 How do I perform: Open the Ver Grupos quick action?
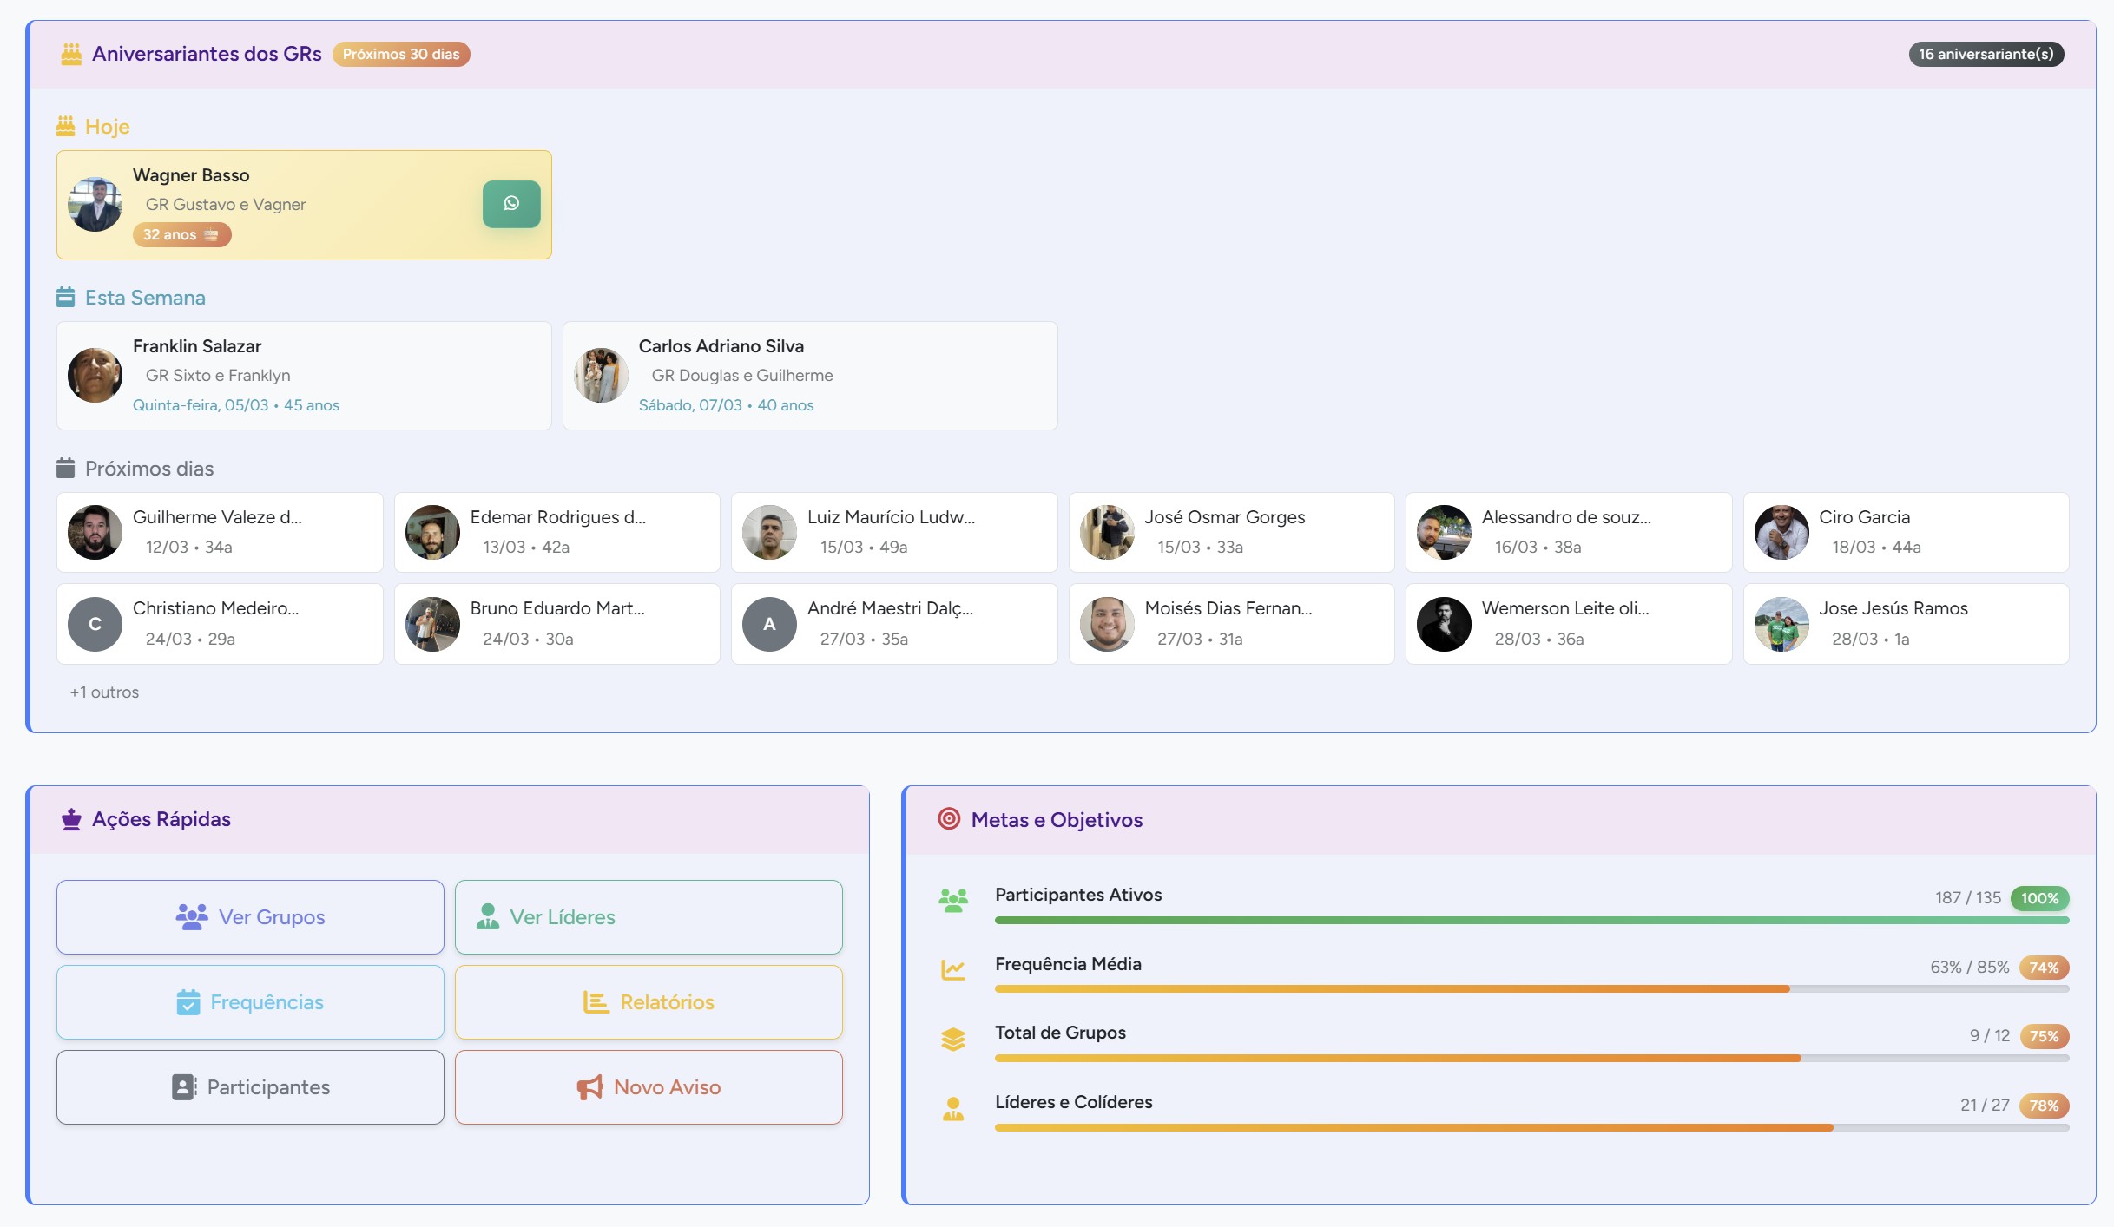pos(250,917)
